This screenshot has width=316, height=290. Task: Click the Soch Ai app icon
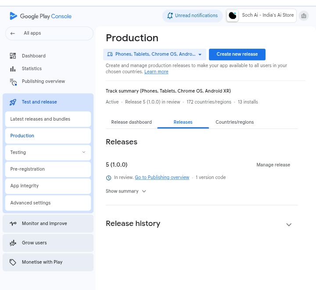233,16
